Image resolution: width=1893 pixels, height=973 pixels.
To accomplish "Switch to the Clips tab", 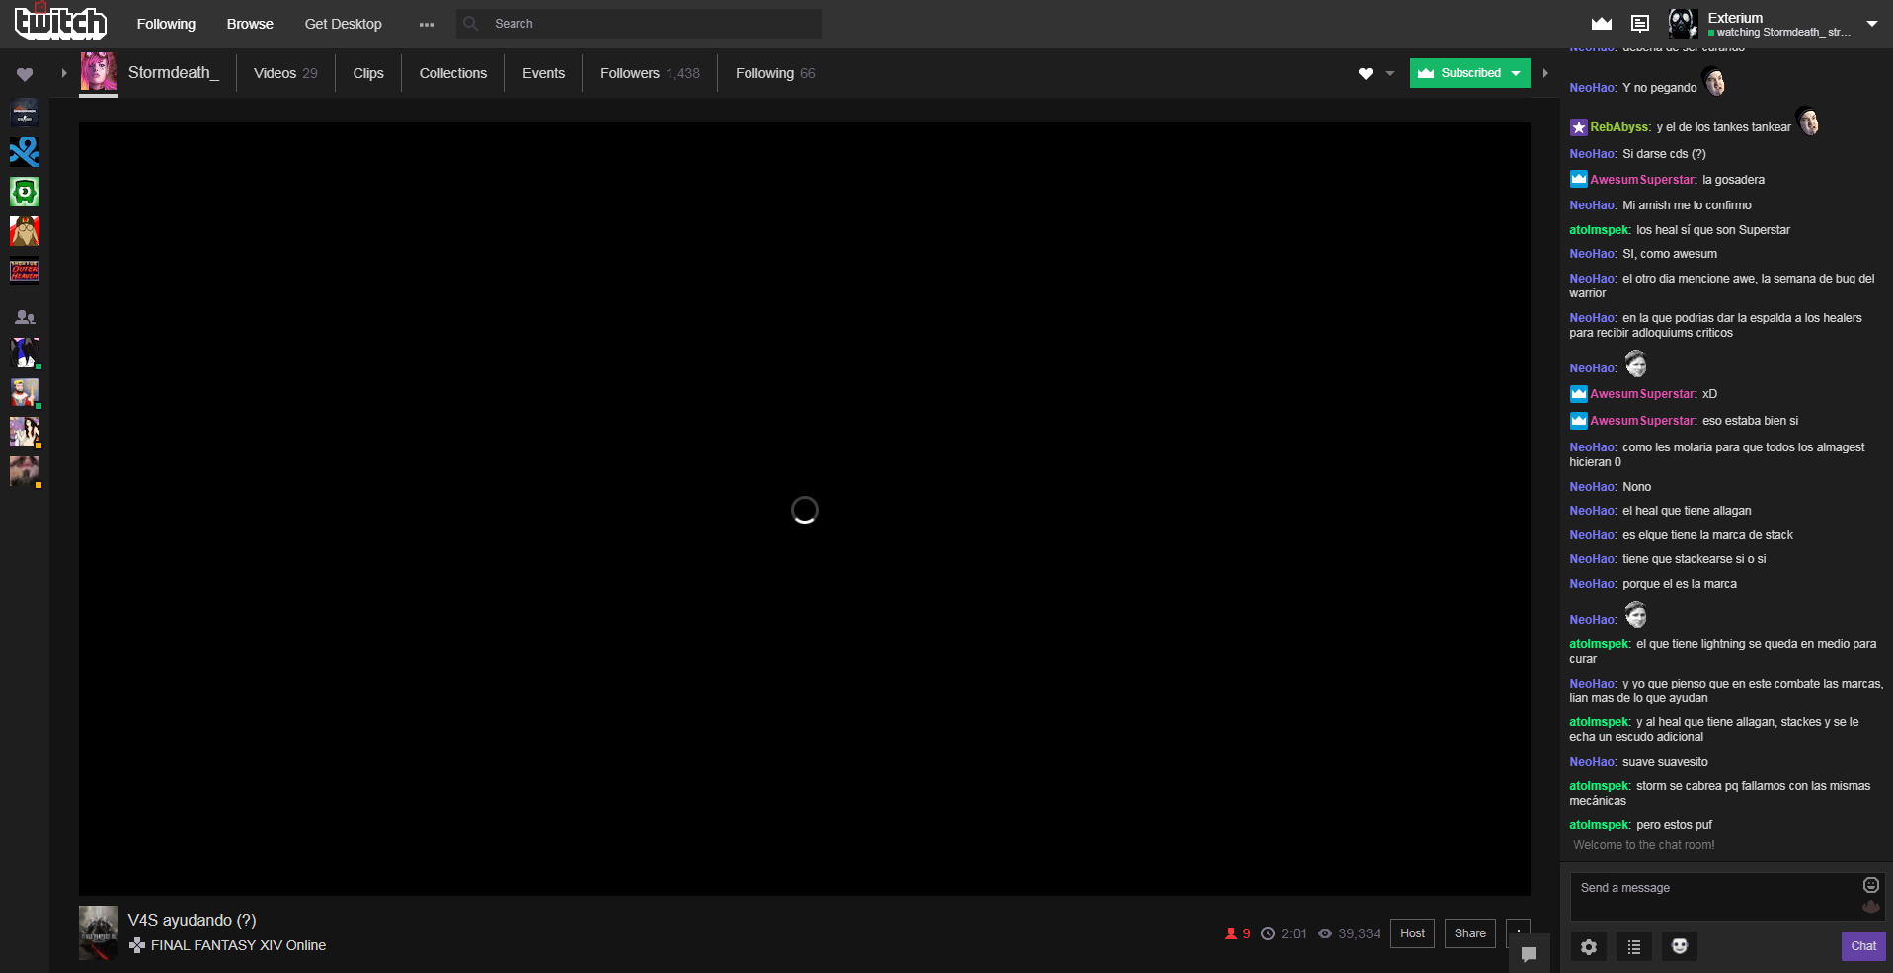I will click(367, 72).
